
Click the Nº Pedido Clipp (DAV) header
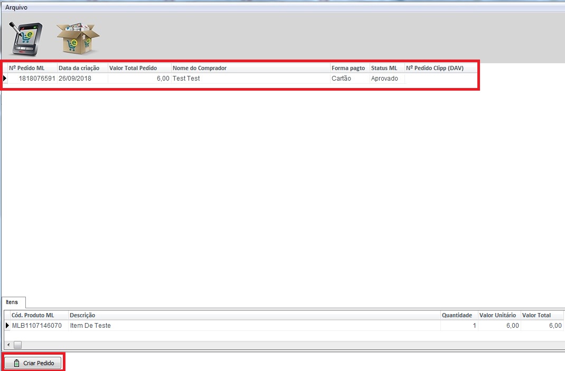[x=441, y=68]
